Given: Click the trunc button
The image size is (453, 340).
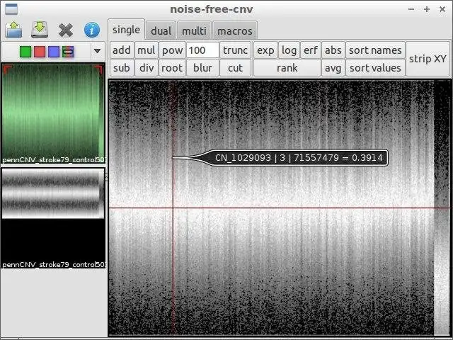Looking at the screenshot, I should [235, 50].
